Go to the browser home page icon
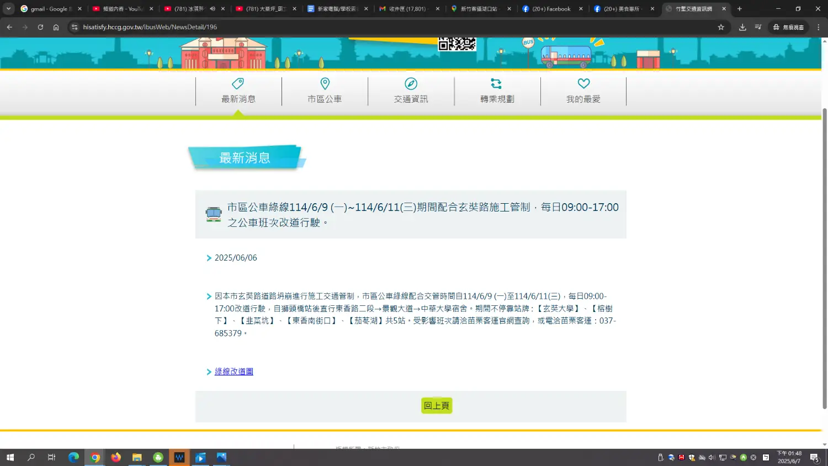The height and width of the screenshot is (466, 828). click(x=56, y=27)
